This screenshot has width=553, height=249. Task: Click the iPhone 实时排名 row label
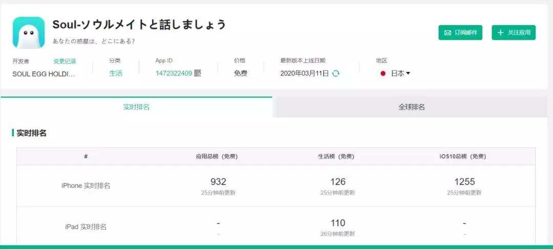[x=86, y=185]
